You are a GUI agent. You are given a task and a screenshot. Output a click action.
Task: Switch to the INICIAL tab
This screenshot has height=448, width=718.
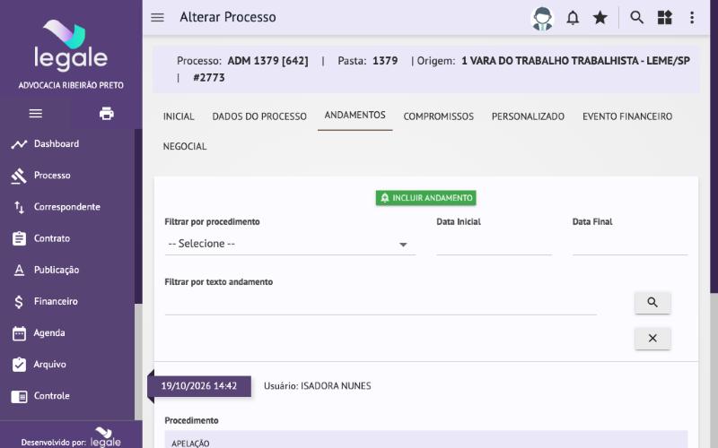(x=179, y=116)
